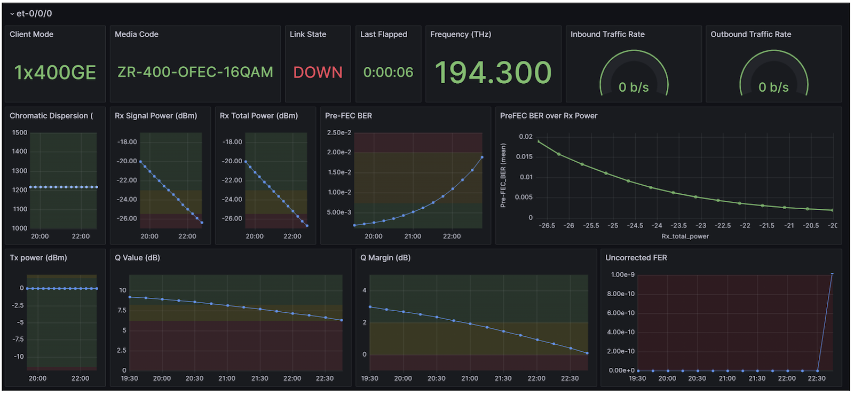Open the Link State panel title
The width and height of the screenshot is (854, 395).
click(x=308, y=34)
